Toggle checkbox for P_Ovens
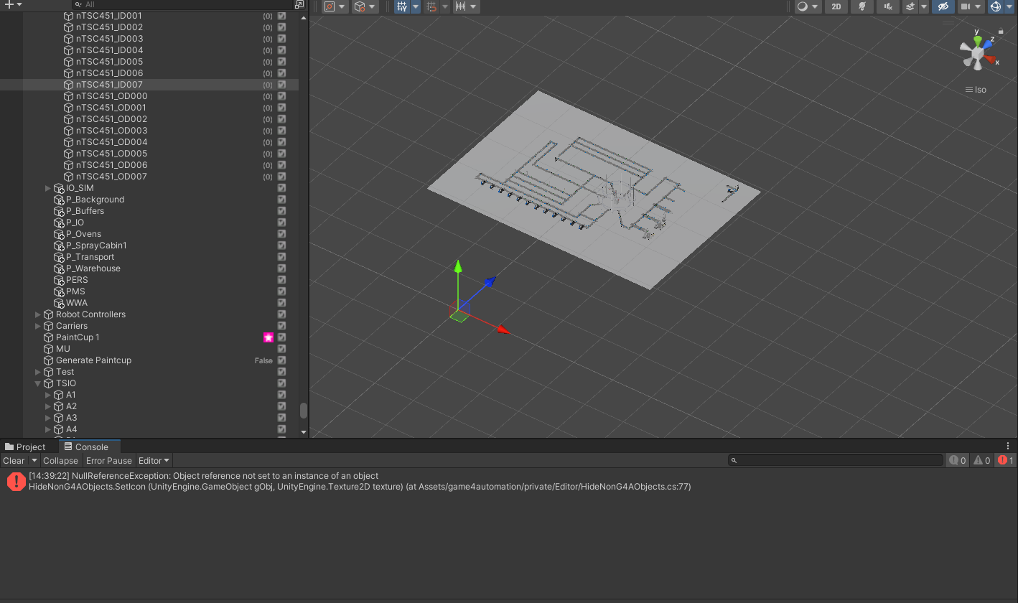The height and width of the screenshot is (603, 1018). coord(281,234)
